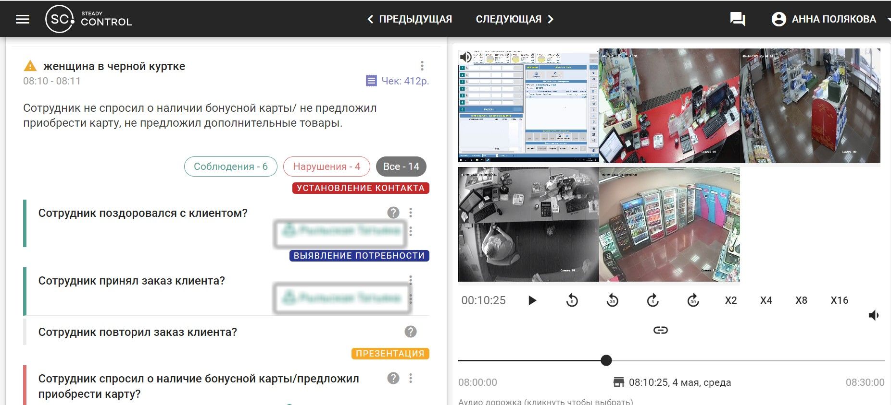Select the grayscale overhead cashier camera view
Image resolution: width=891 pixels, height=405 pixels.
[x=528, y=224]
